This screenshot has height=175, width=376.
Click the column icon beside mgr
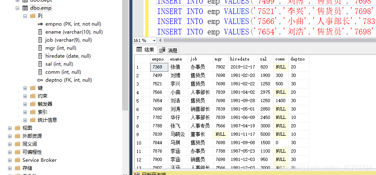click(x=40, y=48)
